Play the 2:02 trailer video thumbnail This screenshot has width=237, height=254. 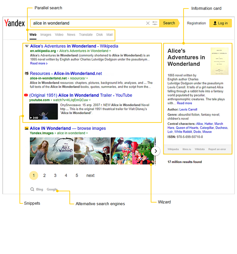pyautogui.click(x=43, y=112)
